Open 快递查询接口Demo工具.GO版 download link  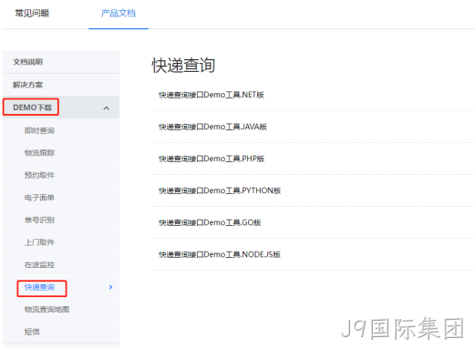(210, 222)
